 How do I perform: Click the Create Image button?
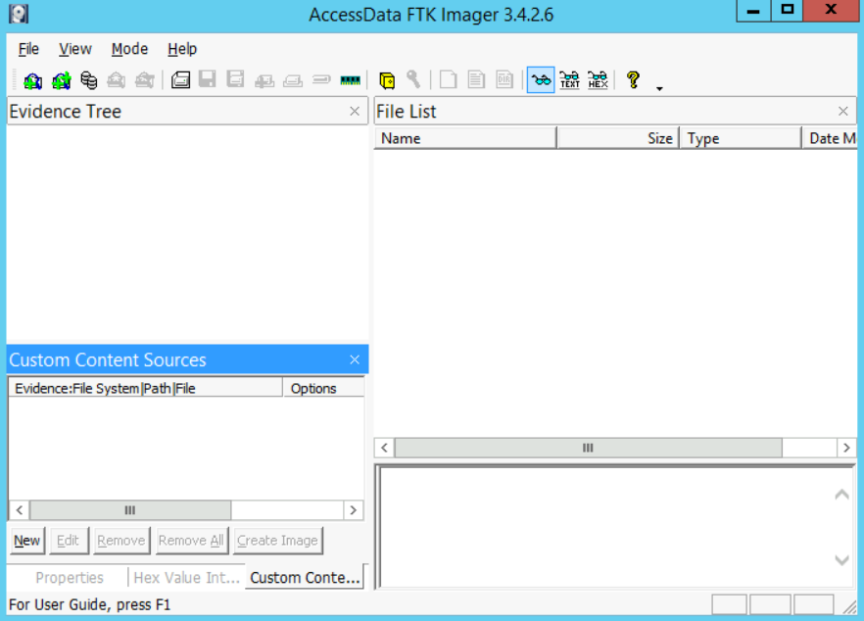point(278,541)
